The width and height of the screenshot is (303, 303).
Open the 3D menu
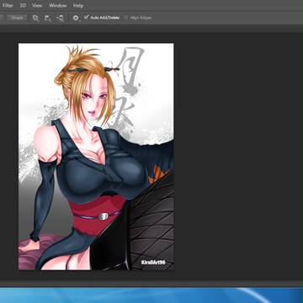point(23,5)
